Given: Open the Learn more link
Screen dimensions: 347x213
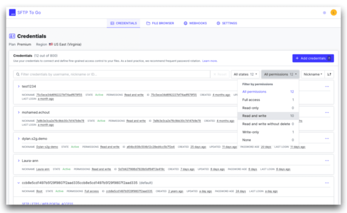Looking at the screenshot, I should tap(210, 61).
